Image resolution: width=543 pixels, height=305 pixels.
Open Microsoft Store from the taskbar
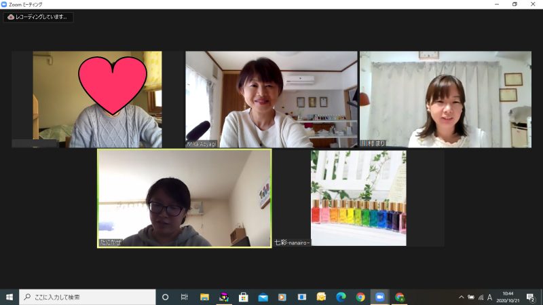[x=243, y=297]
